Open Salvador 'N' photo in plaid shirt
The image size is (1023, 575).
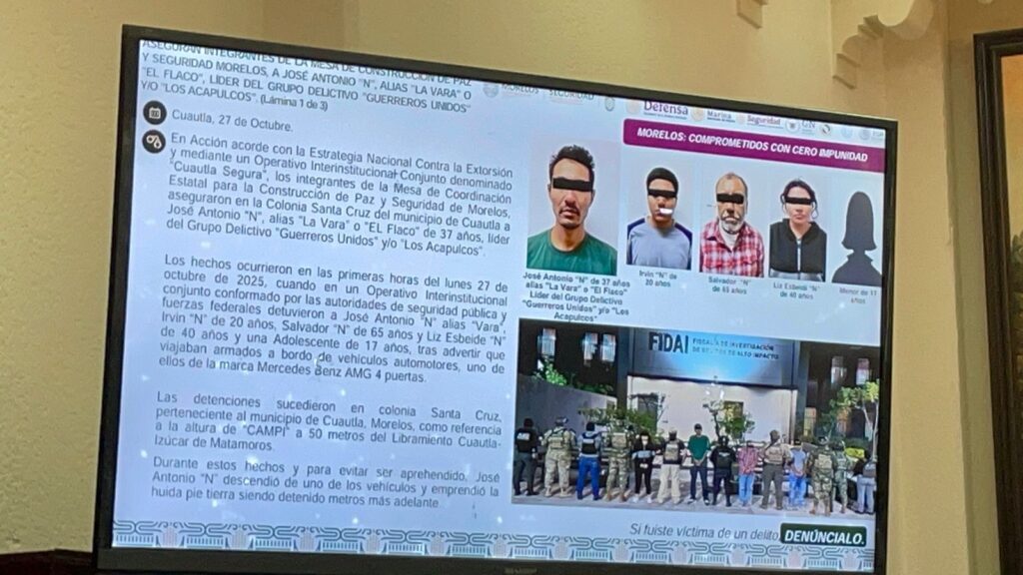click(x=731, y=226)
